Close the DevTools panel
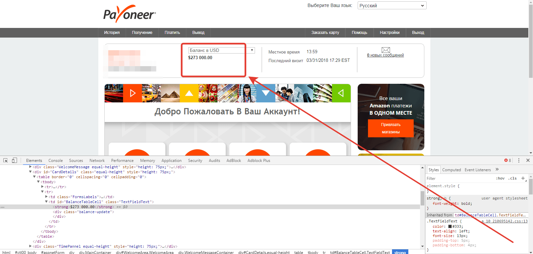Screen dimensions: 533x254 point(528,160)
